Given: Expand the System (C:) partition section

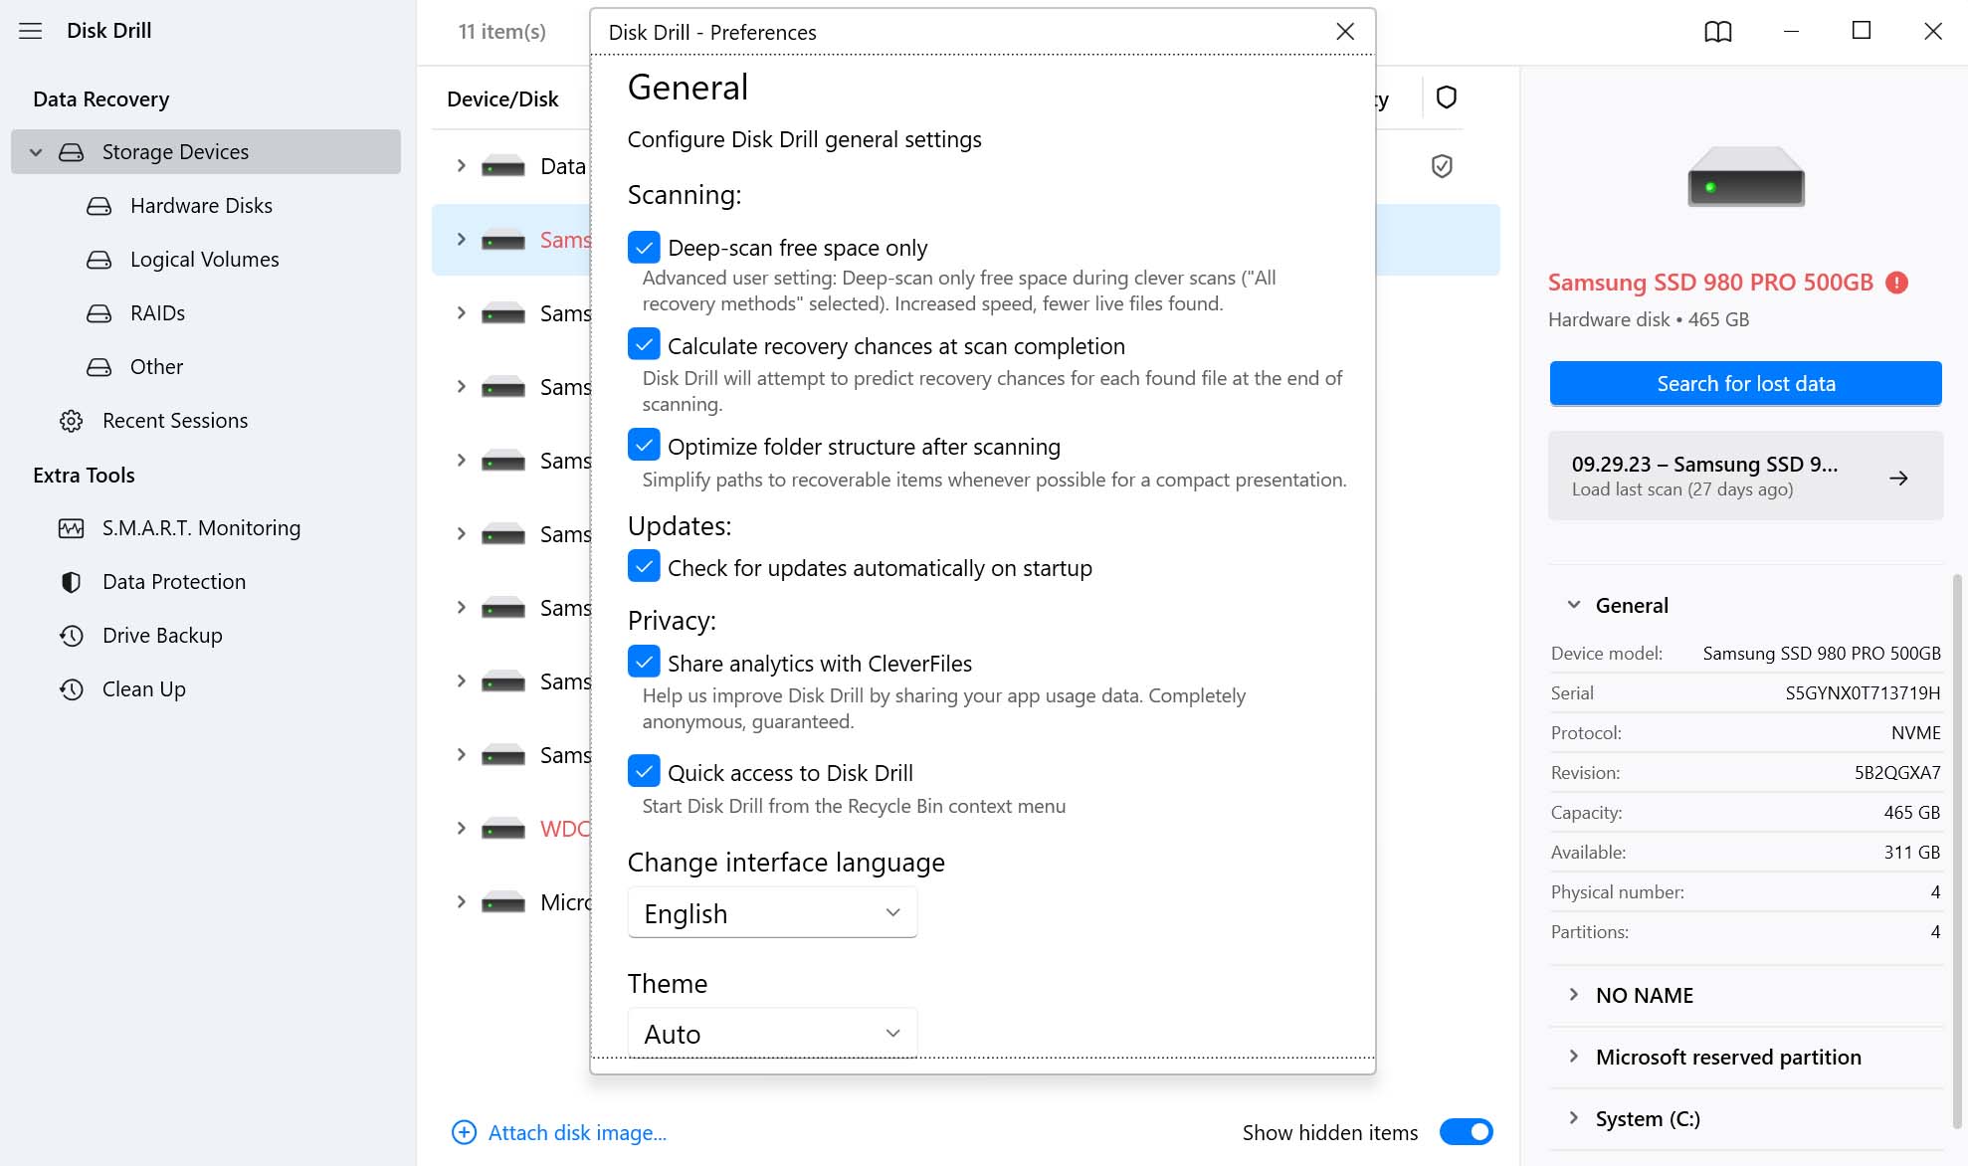Looking at the screenshot, I should pyautogui.click(x=1575, y=1117).
